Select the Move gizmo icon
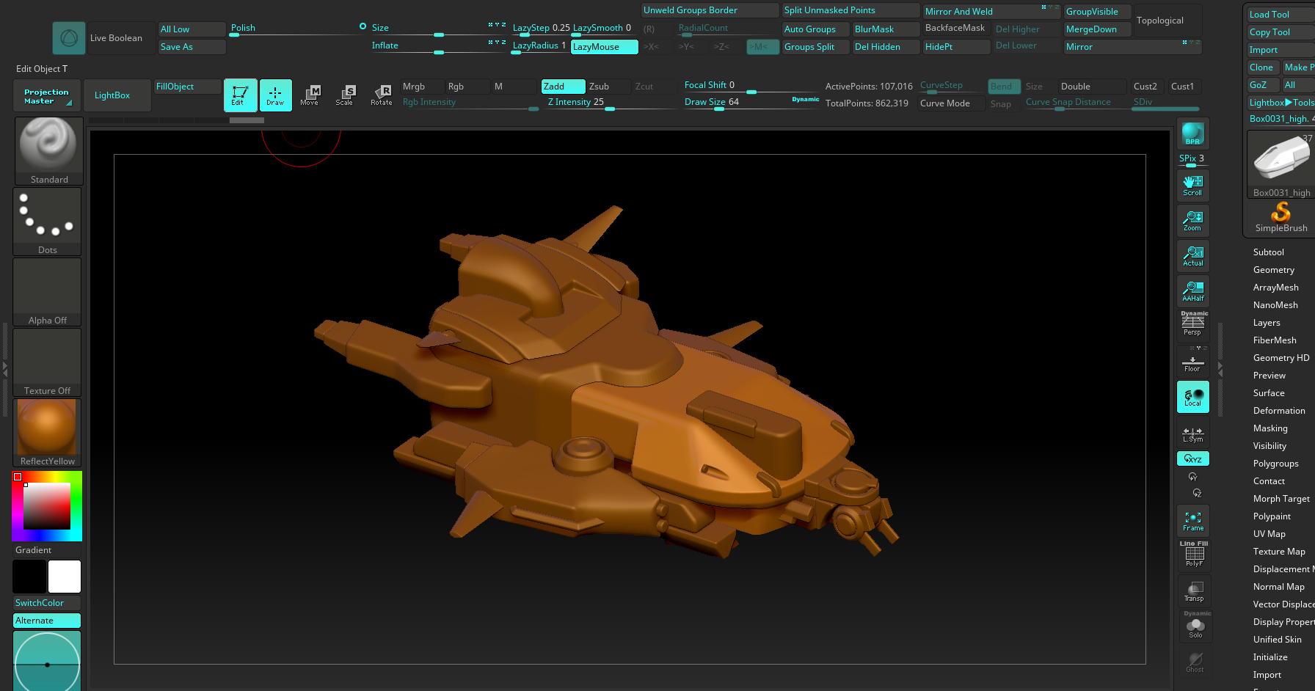The image size is (1315, 691). (310, 95)
